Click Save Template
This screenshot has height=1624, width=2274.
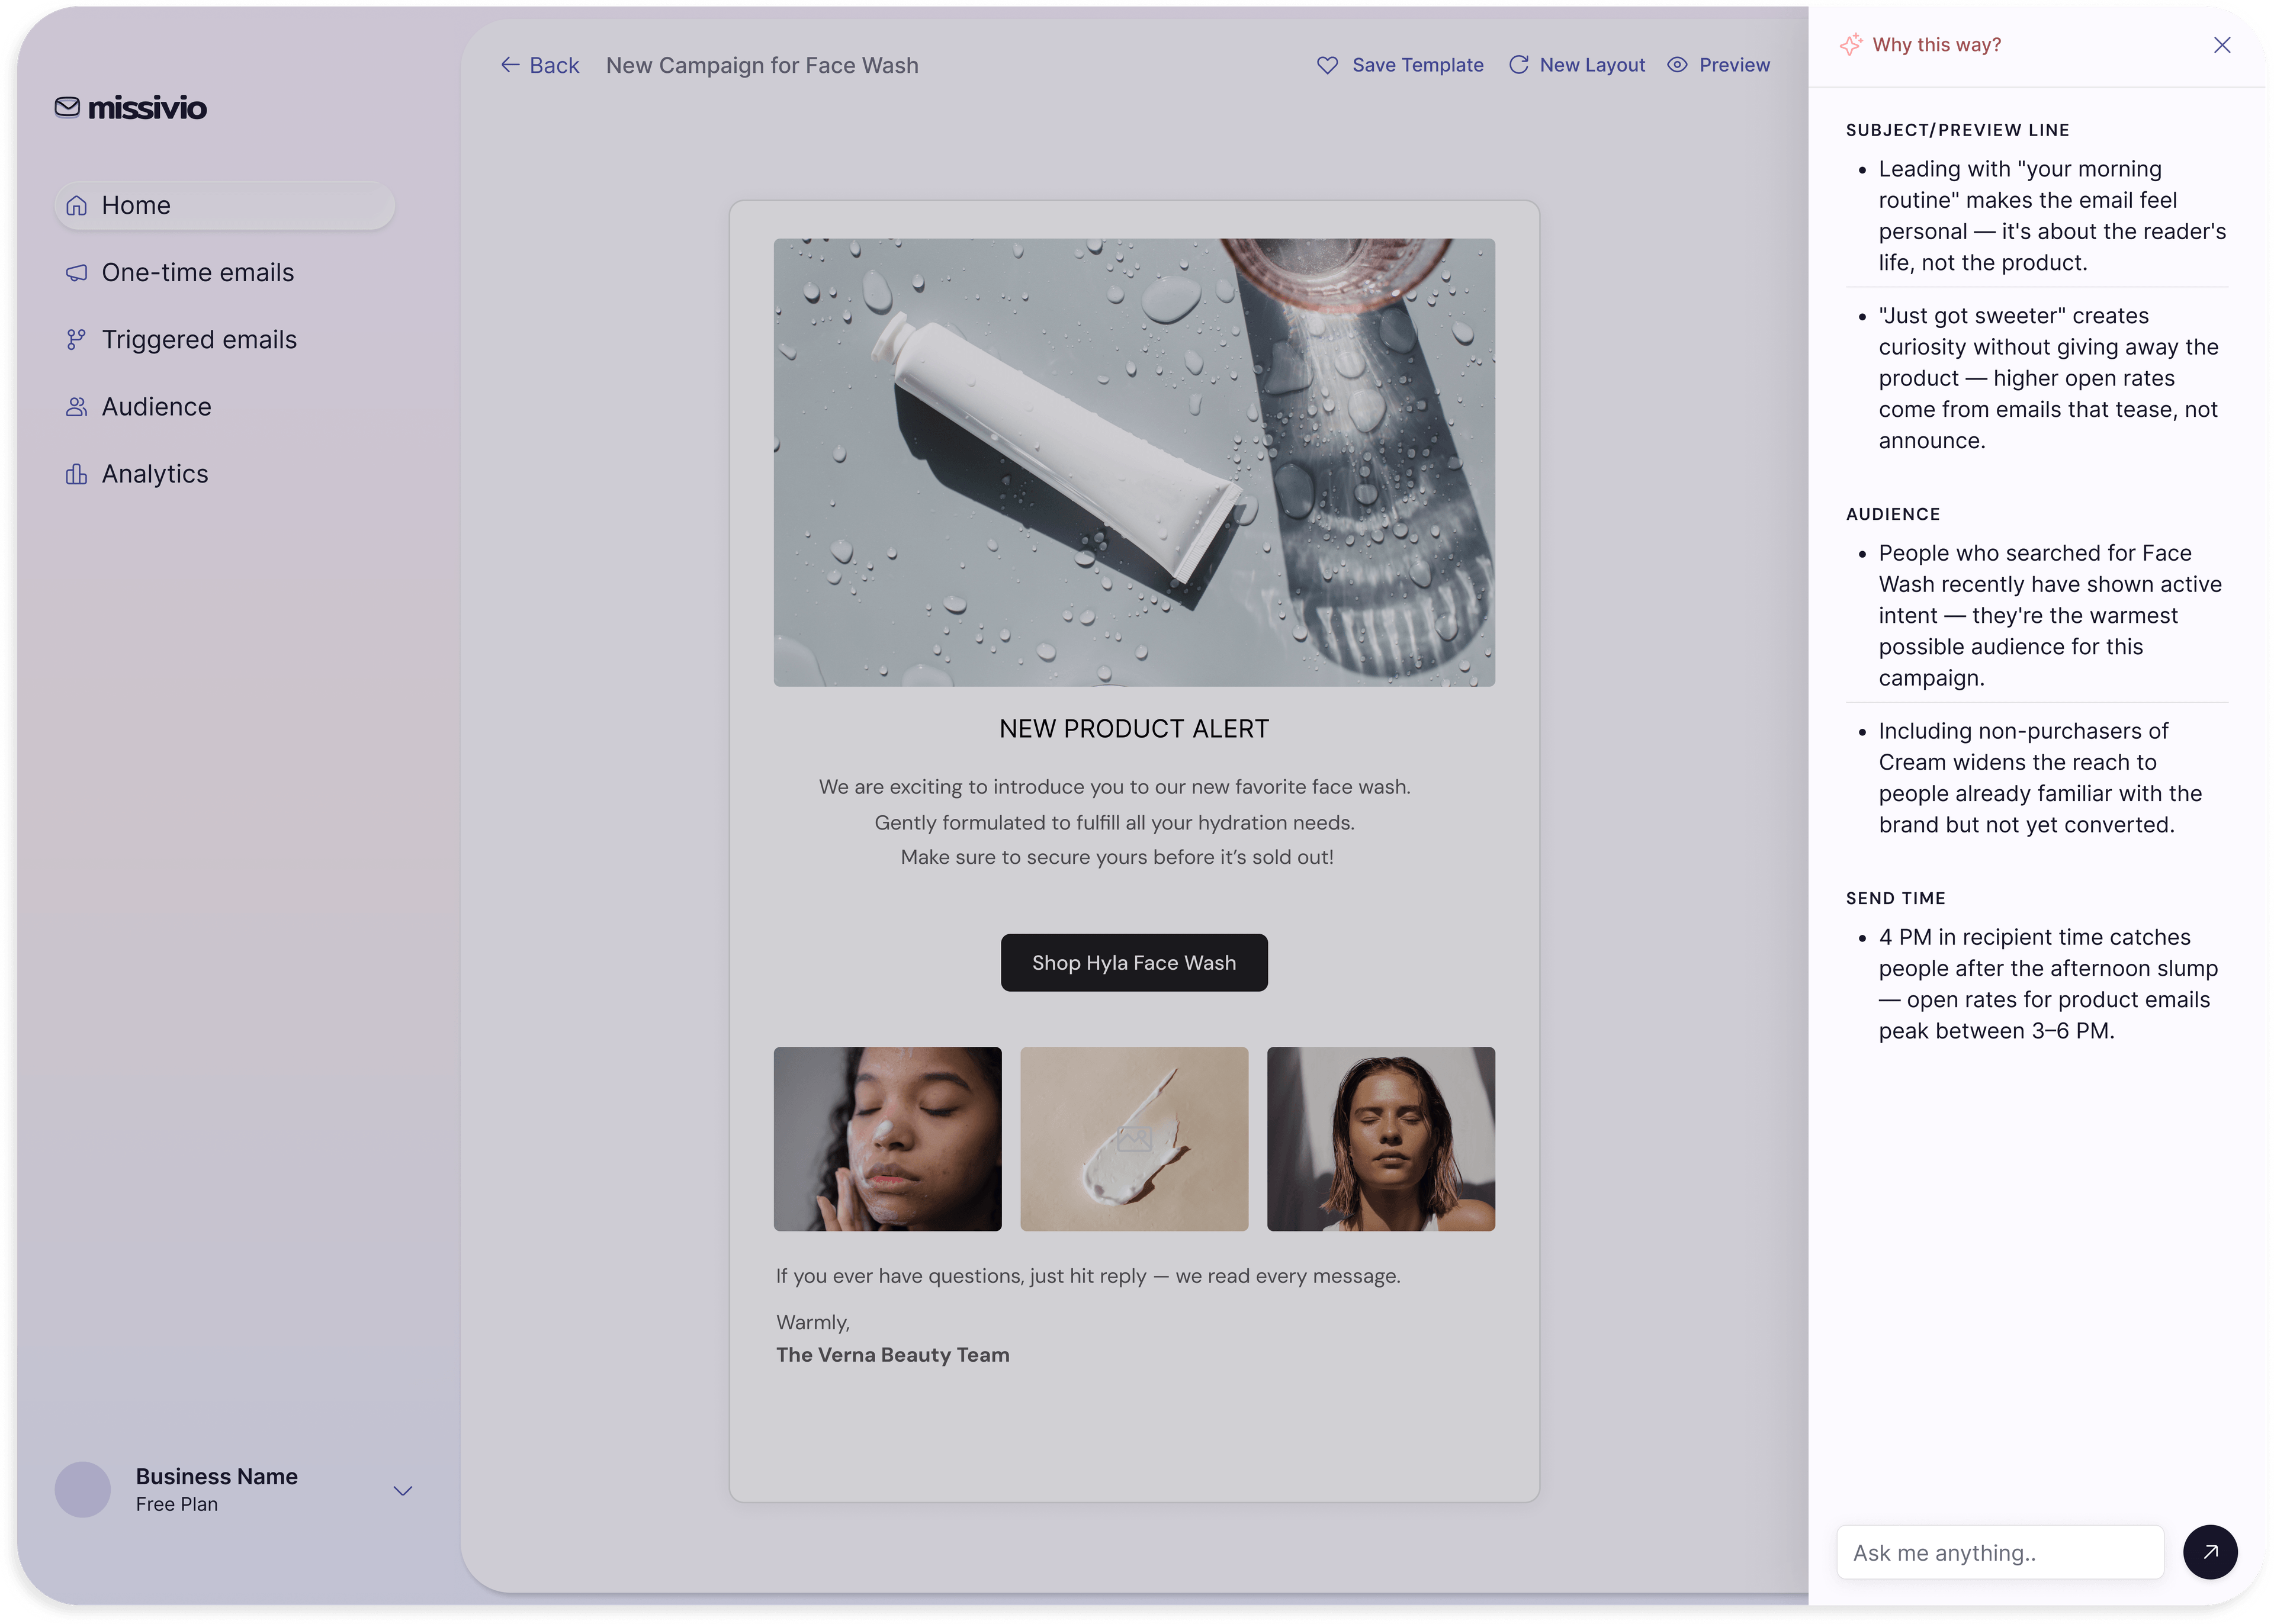tap(1400, 65)
